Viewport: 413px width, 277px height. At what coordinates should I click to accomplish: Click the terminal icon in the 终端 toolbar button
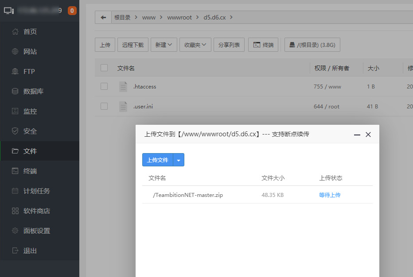tap(257, 45)
